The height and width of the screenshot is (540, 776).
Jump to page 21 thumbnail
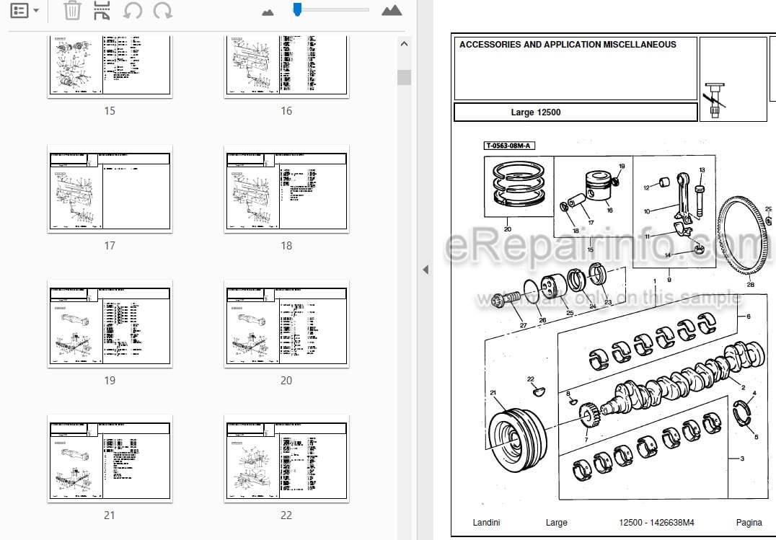[110, 459]
